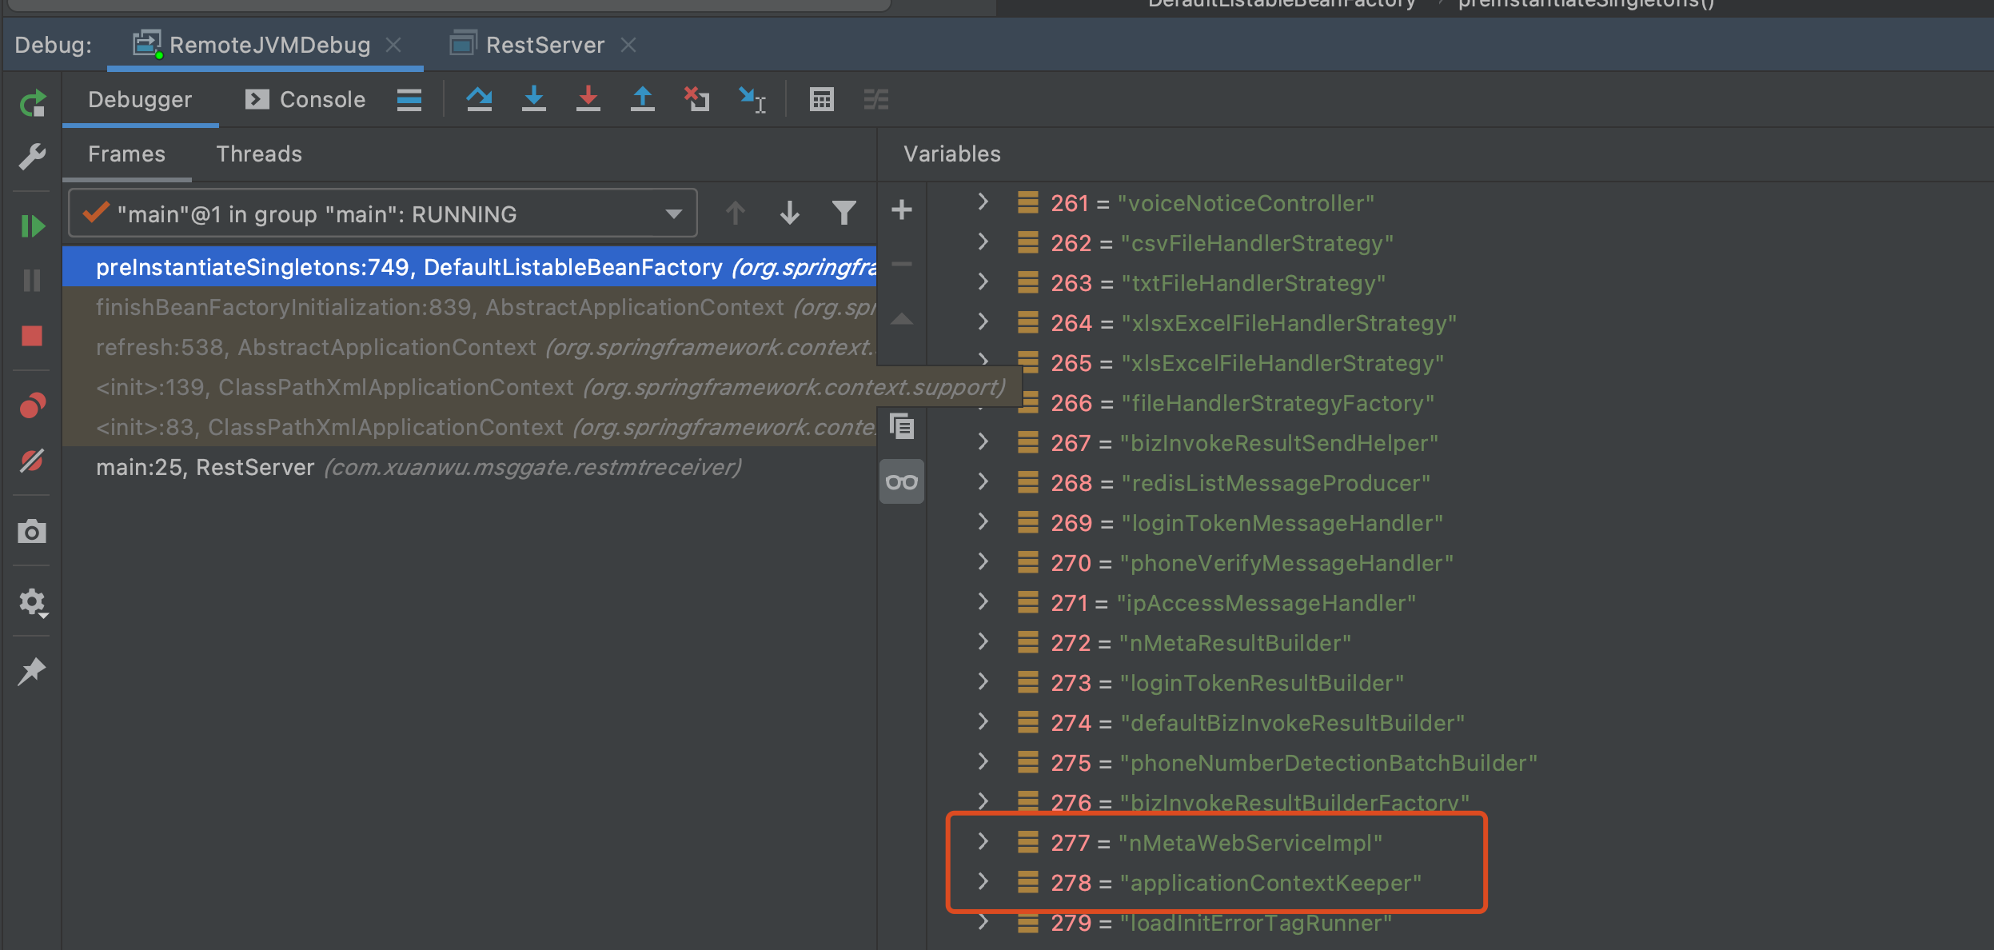Expand element 277 nMetaWebServiceImpl
Viewport: 1994px width, 950px height.
(x=983, y=841)
